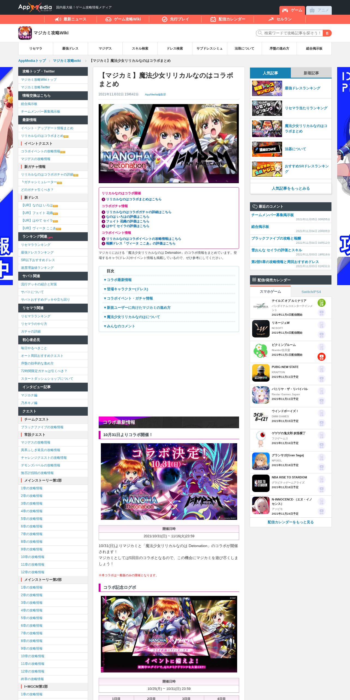Open the PUBG:NEW STATE app icon

pyautogui.click(x=261, y=373)
